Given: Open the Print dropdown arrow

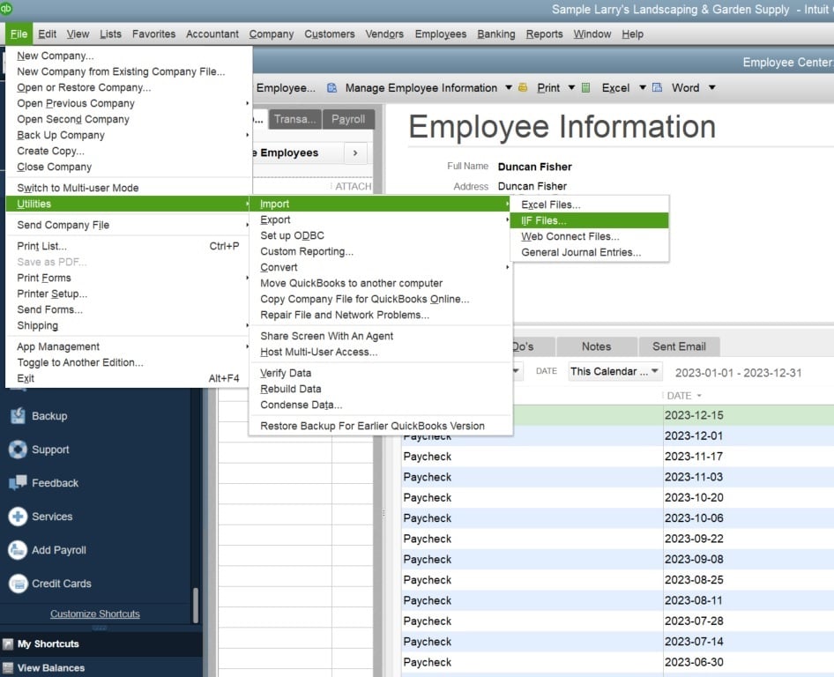Looking at the screenshot, I should click(x=570, y=87).
